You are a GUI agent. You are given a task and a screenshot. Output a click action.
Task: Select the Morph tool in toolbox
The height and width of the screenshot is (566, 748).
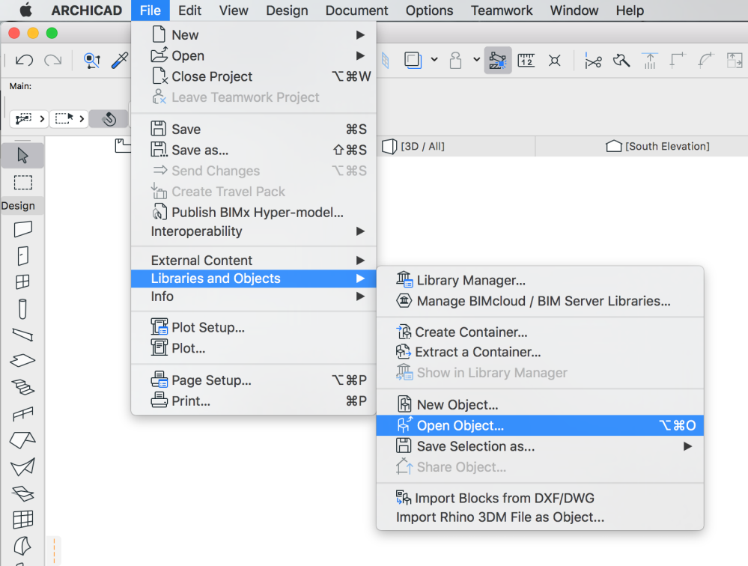(x=22, y=546)
